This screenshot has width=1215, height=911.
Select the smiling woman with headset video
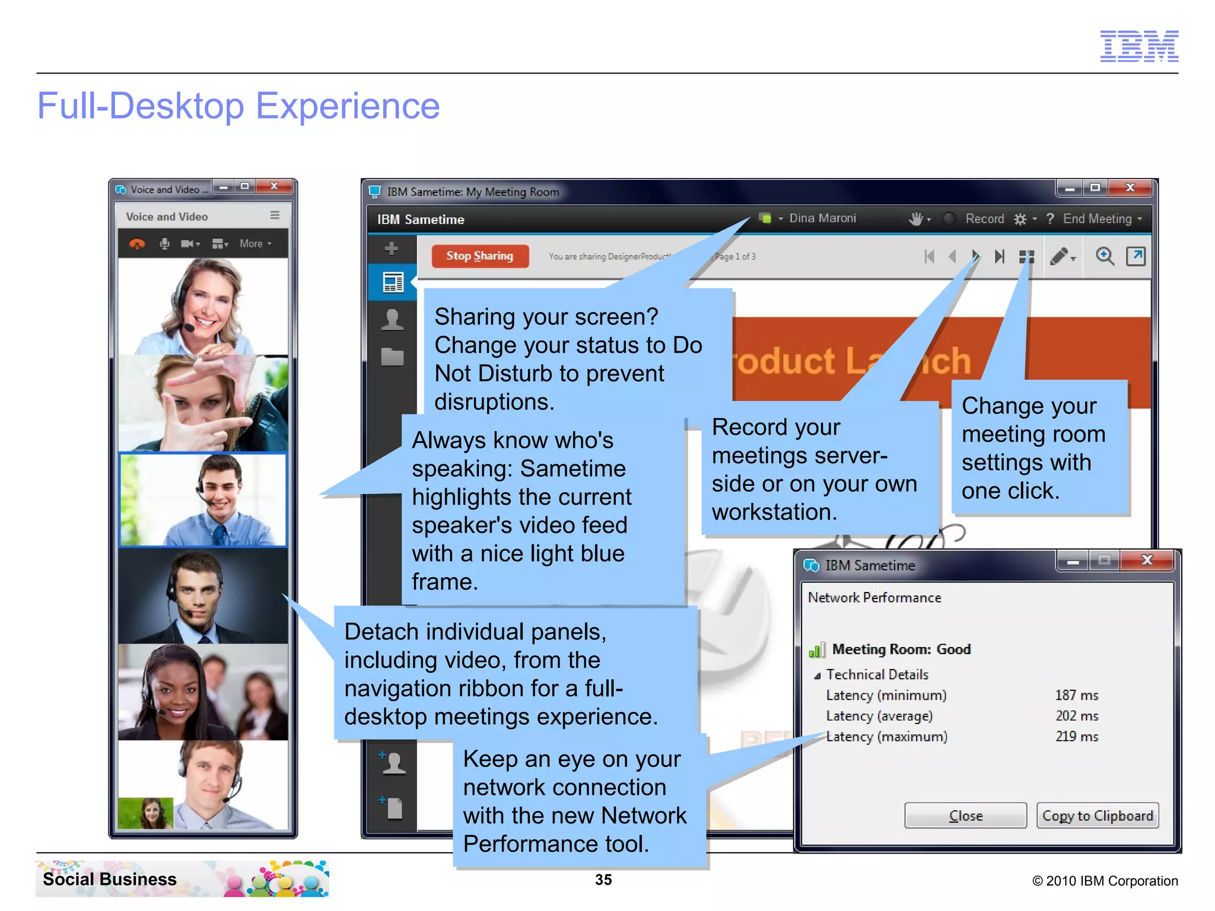203,307
